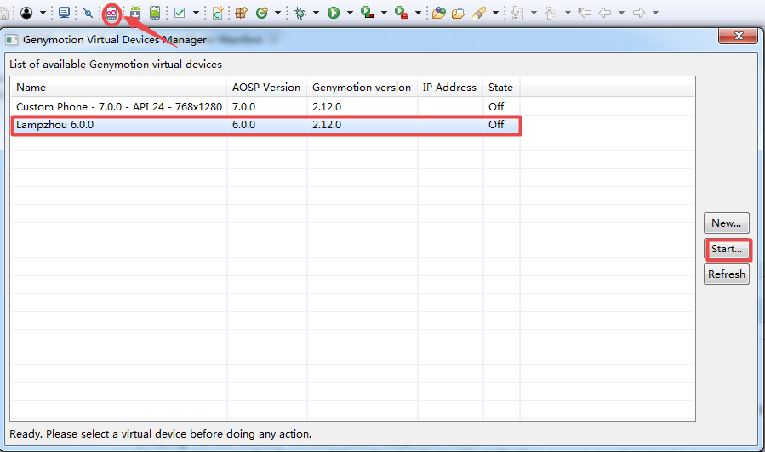Click the green Run button icon
The height and width of the screenshot is (452, 765).
[334, 13]
